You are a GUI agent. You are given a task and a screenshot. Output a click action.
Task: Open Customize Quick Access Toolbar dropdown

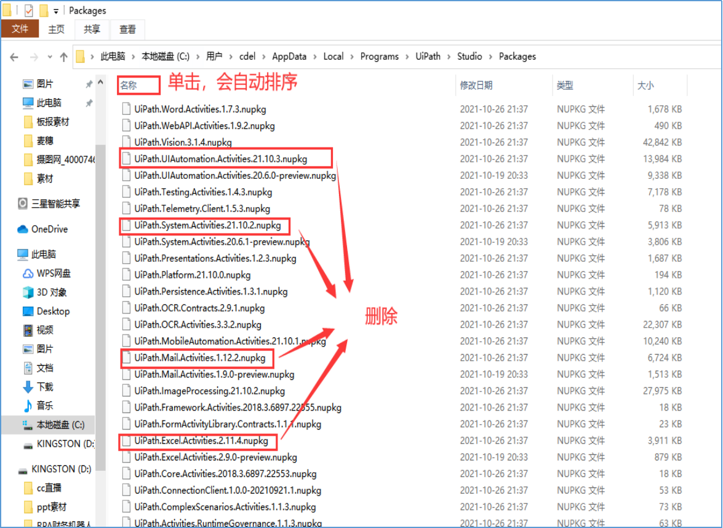pos(56,10)
